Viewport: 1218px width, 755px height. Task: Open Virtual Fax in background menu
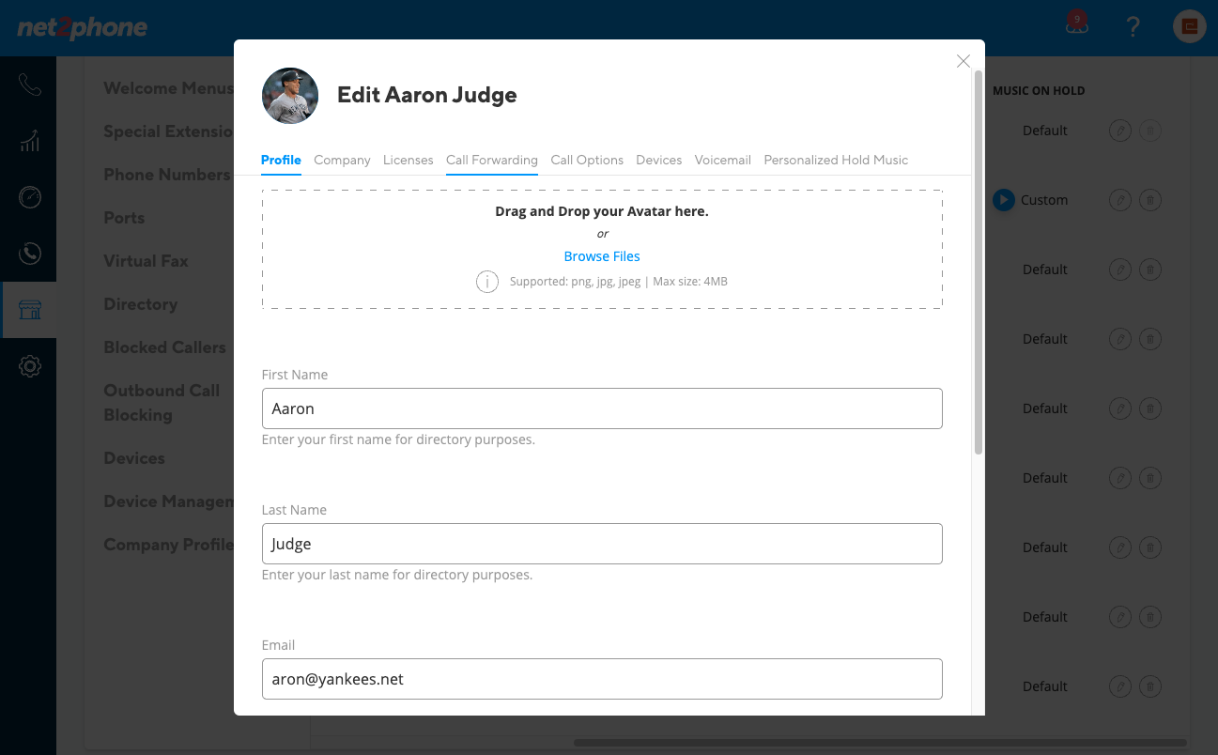(x=146, y=261)
